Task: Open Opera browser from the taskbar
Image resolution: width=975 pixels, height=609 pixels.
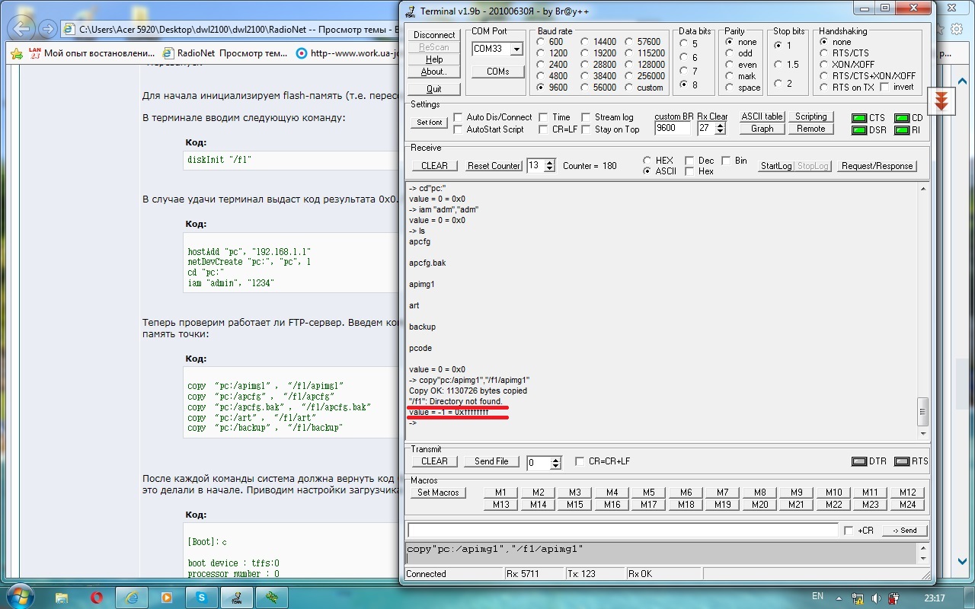Action: point(97,596)
